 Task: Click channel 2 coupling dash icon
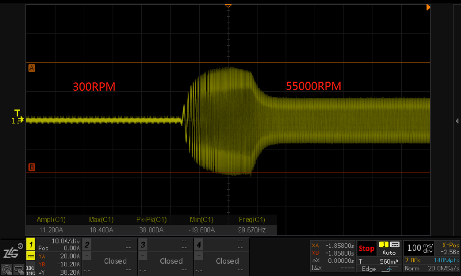[87, 256]
